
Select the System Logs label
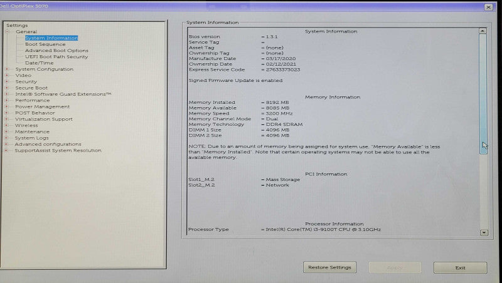(x=32, y=138)
